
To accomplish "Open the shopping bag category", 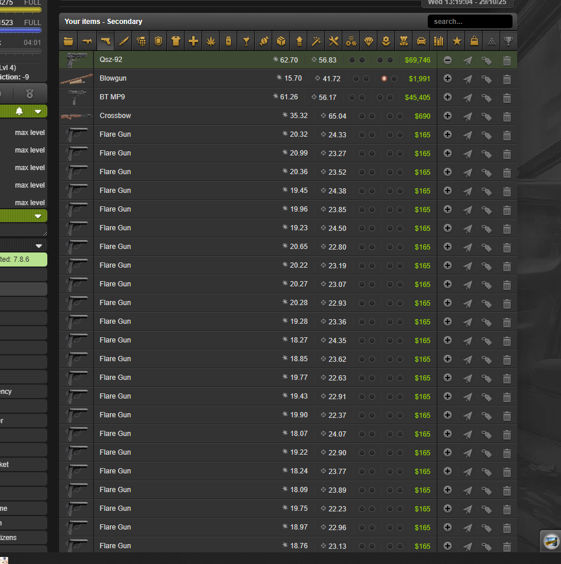I will coord(474,41).
